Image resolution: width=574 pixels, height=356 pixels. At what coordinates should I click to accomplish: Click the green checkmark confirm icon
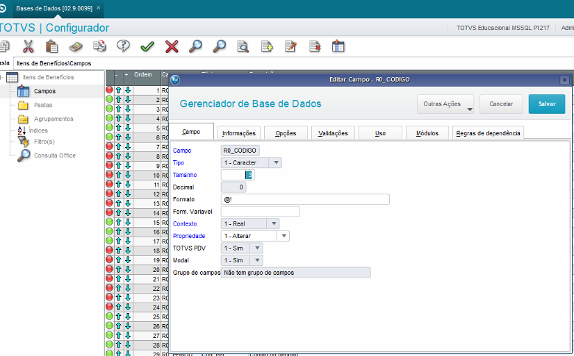click(x=147, y=46)
